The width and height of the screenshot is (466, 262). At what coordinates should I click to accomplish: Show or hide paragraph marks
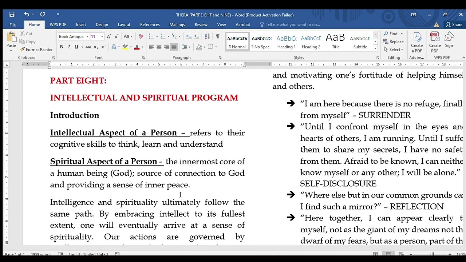(217, 36)
